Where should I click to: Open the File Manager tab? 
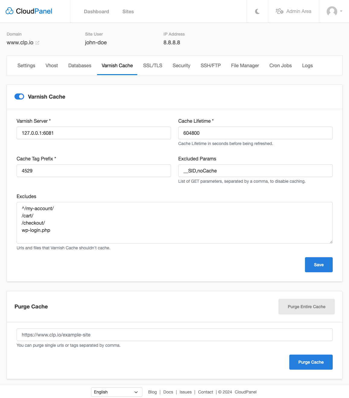pyautogui.click(x=245, y=65)
